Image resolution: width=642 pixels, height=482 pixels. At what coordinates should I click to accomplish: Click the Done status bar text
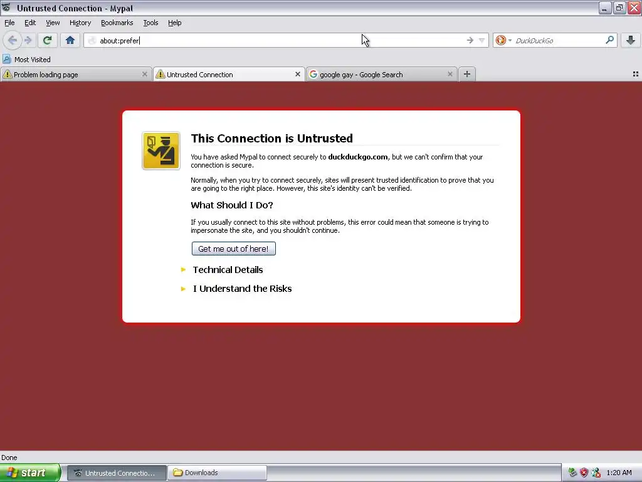[x=9, y=458]
